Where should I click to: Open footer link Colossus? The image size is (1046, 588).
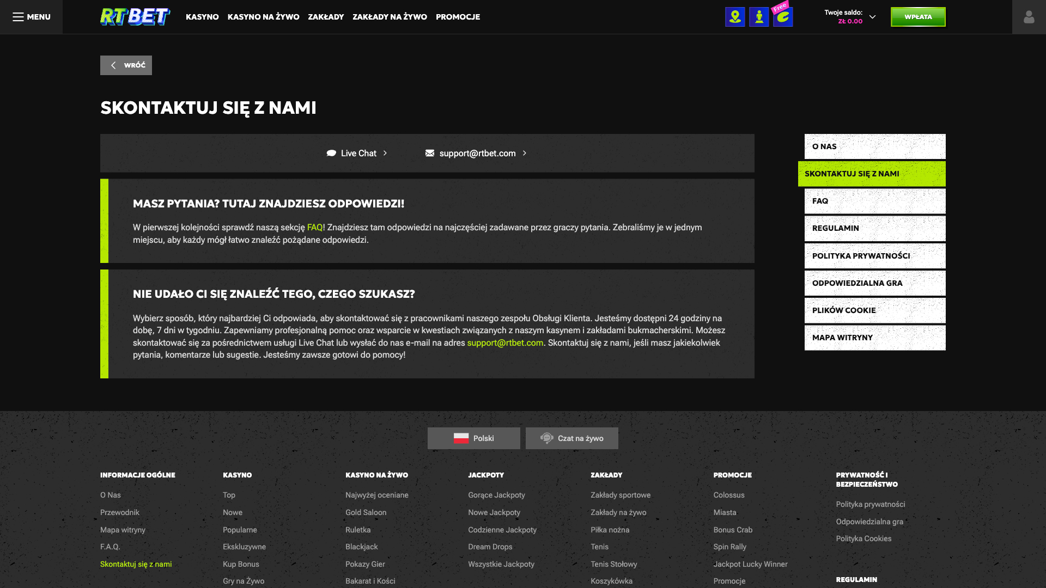[x=729, y=495]
